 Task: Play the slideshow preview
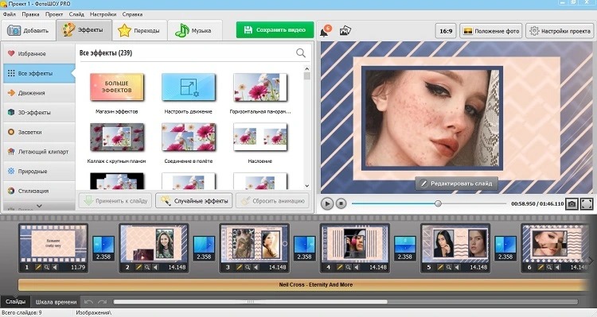pos(327,203)
